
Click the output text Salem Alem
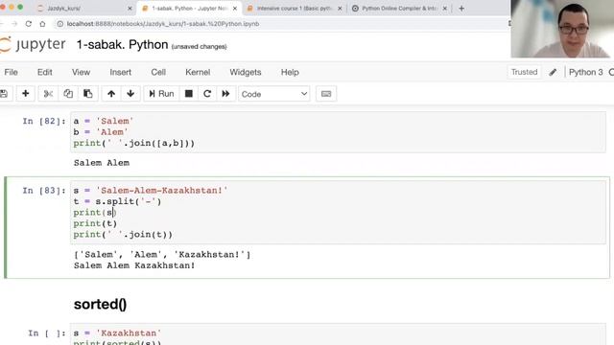[x=102, y=163]
